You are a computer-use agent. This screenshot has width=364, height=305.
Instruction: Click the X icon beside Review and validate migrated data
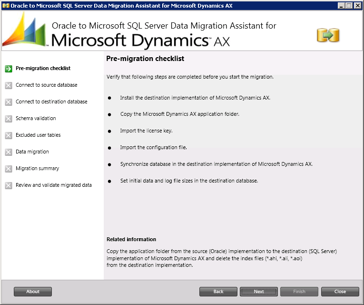point(9,185)
